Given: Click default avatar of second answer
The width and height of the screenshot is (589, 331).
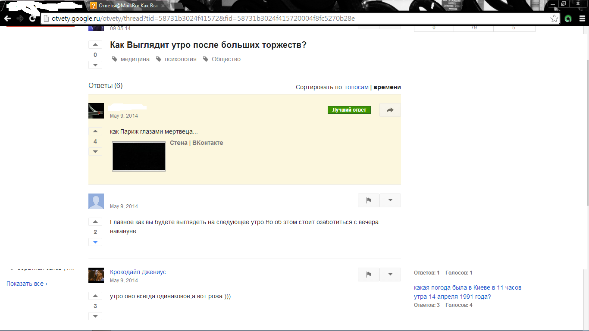Looking at the screenshot, I should pos(96,201).
